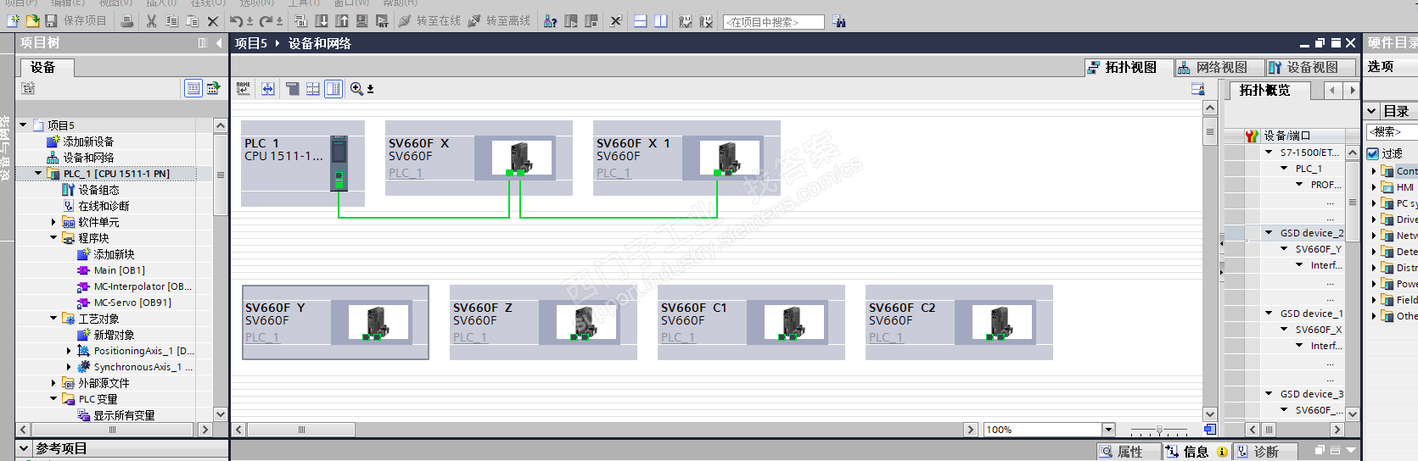1418x461 pixels.
Task: Click the Delete X toolbar icon
Action: tap(212, 21)
